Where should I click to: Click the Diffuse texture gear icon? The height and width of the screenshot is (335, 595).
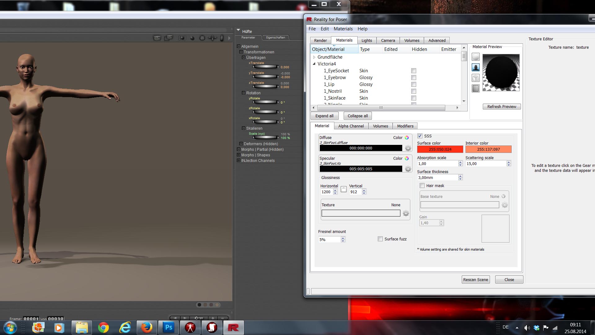coord(408,148)
